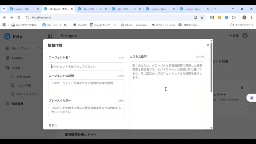256x144 pixels.
Task: Click the Felo logo icon
Action: (7, 36)
